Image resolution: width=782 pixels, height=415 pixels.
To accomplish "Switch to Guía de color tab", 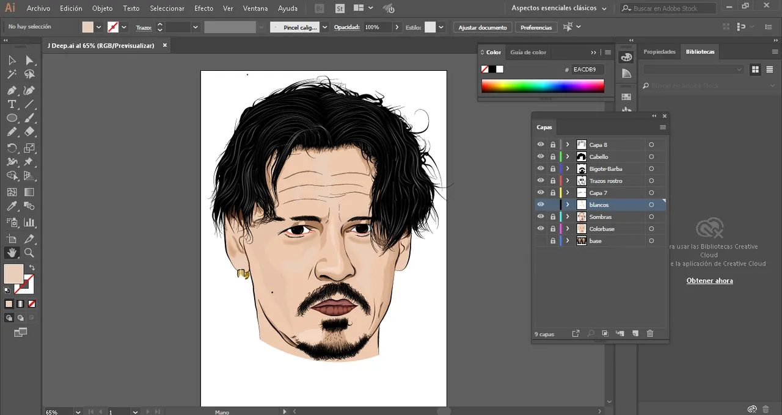I will (528, 52).
